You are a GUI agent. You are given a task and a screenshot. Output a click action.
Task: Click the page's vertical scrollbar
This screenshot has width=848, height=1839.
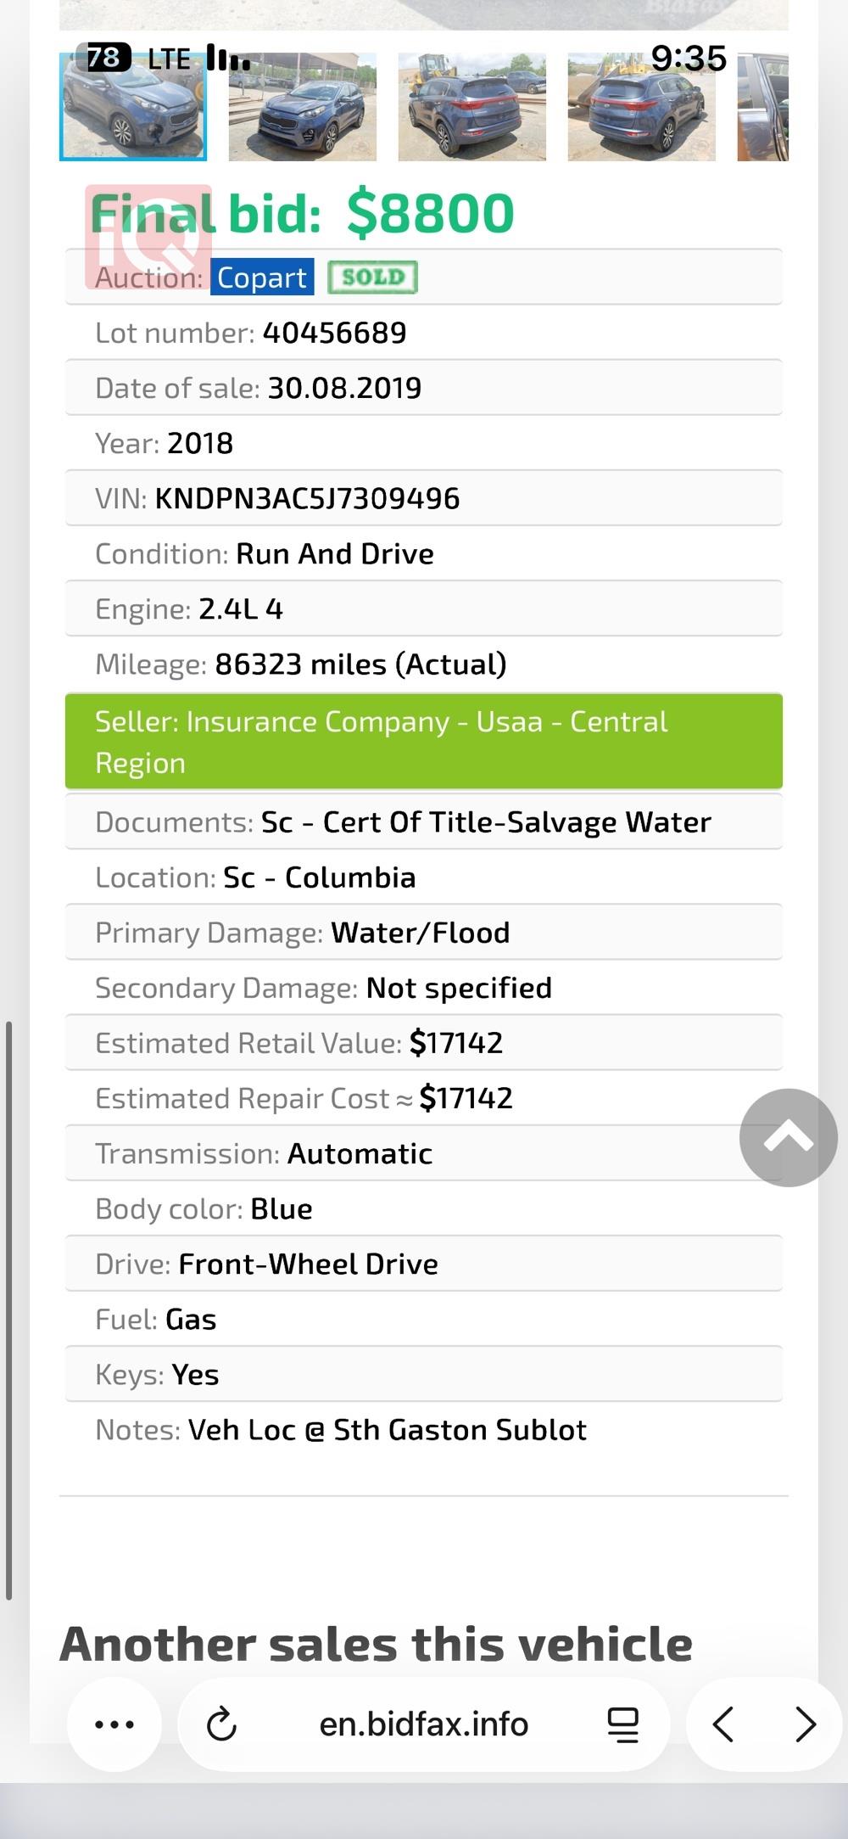point(8,1309)
